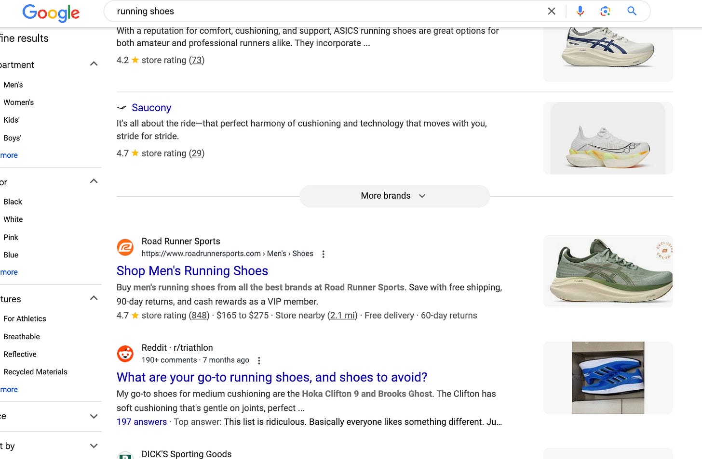Image resolution: width=702 pixels, height=459 pixels.
Task: Open the Saucony brand logo icon
Action: coord(121,108)
